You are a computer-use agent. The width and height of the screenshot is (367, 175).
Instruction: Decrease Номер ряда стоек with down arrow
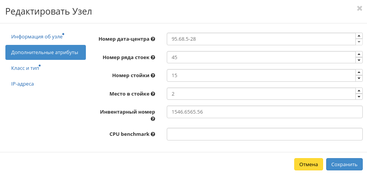pos(359,60)
